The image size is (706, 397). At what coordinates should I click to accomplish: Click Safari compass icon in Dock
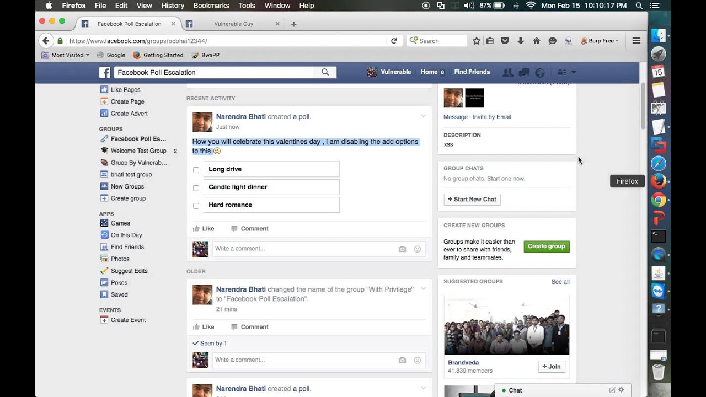(x=658, y=164)
